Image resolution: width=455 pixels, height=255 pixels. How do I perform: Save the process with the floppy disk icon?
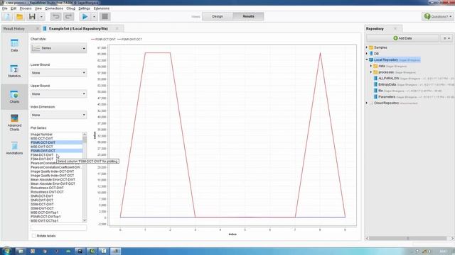[x=32, y=16]
